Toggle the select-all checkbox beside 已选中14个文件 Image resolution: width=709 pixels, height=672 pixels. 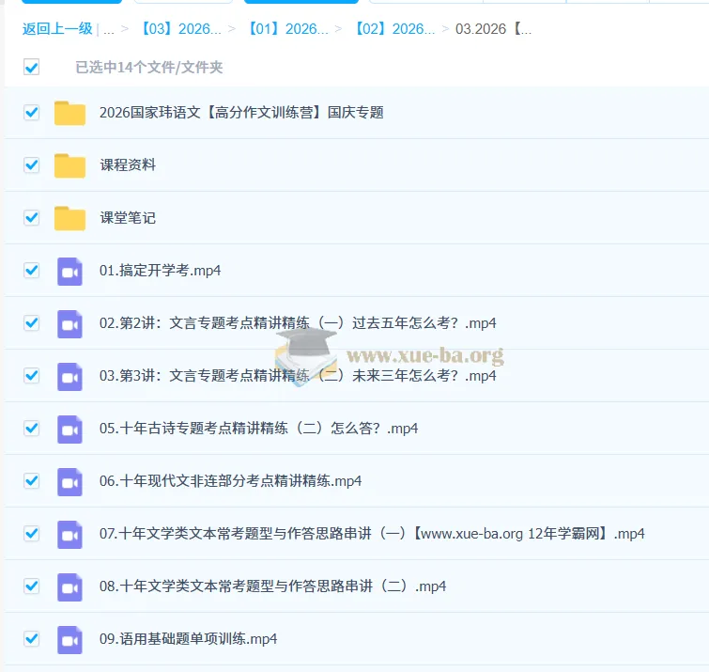click(x=32, y=67)
